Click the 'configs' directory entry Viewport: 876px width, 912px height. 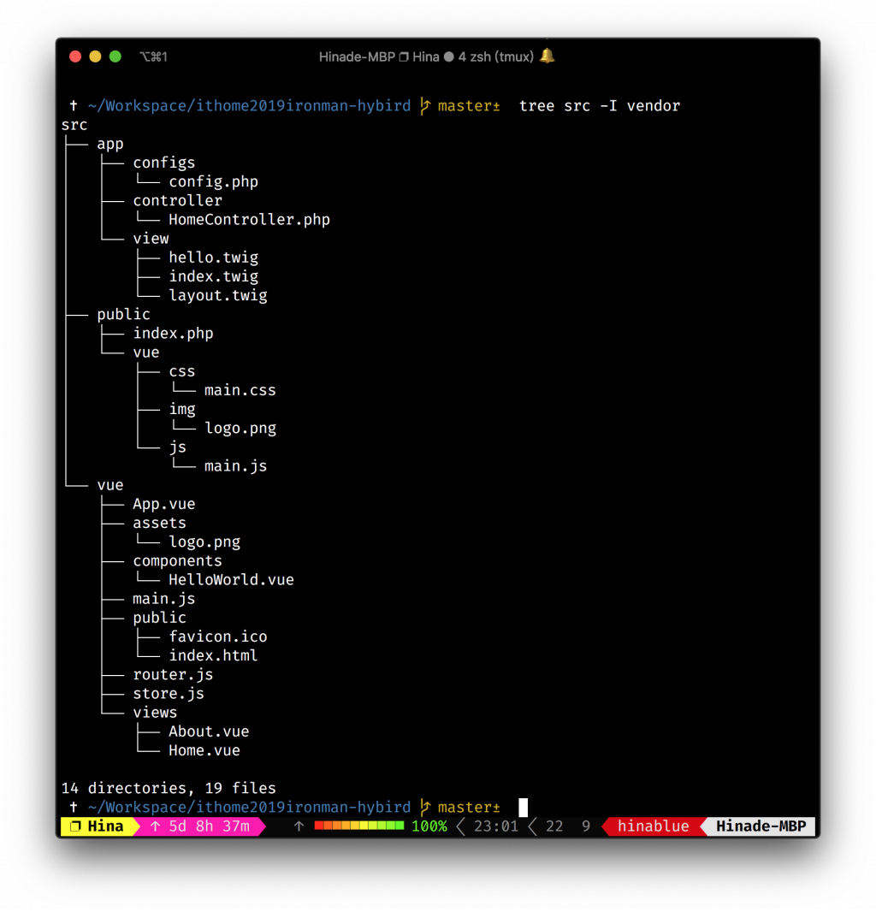pos(164,163)
